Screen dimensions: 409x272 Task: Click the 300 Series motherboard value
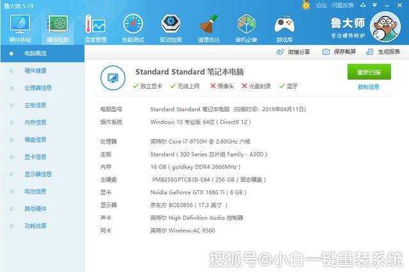pyautogui.click(x=209, y=155)
